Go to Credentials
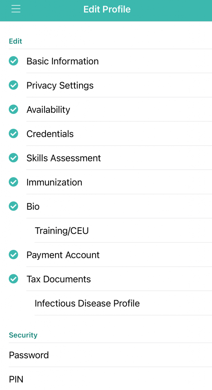 [106, 134]
